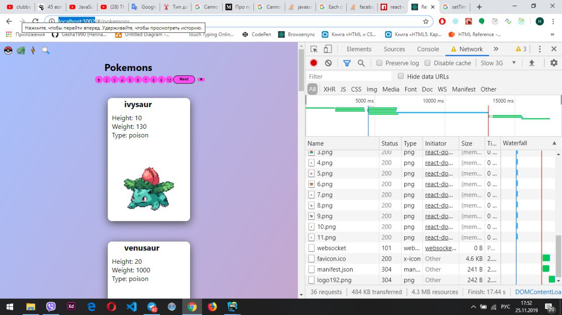
Task: Go to pagination page 5
Action: [130, 80]
